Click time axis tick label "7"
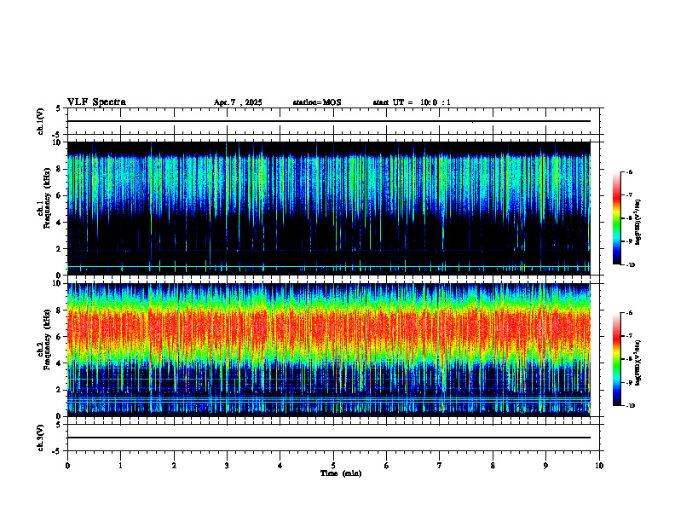Image resolution: width=675 pixels, height=522 pixels. [x=440, y=466]
